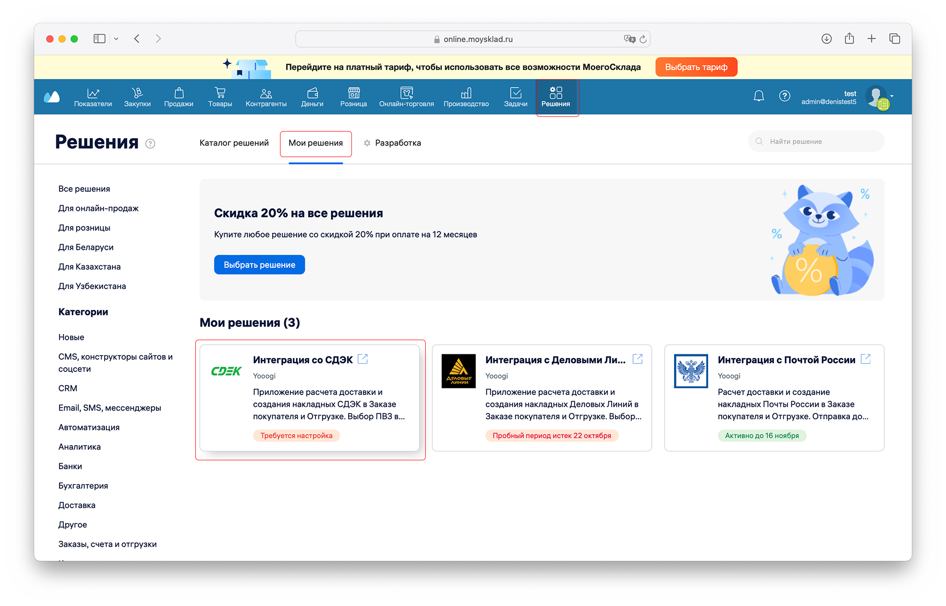Open the Закупки purchases section

pos(137,97)
